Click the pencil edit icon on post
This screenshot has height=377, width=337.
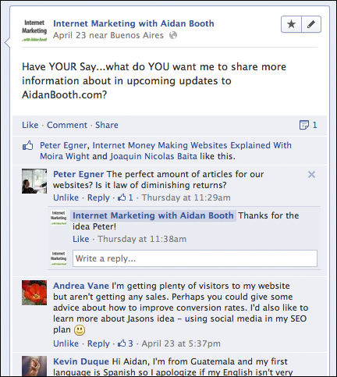tap(311, 24)
